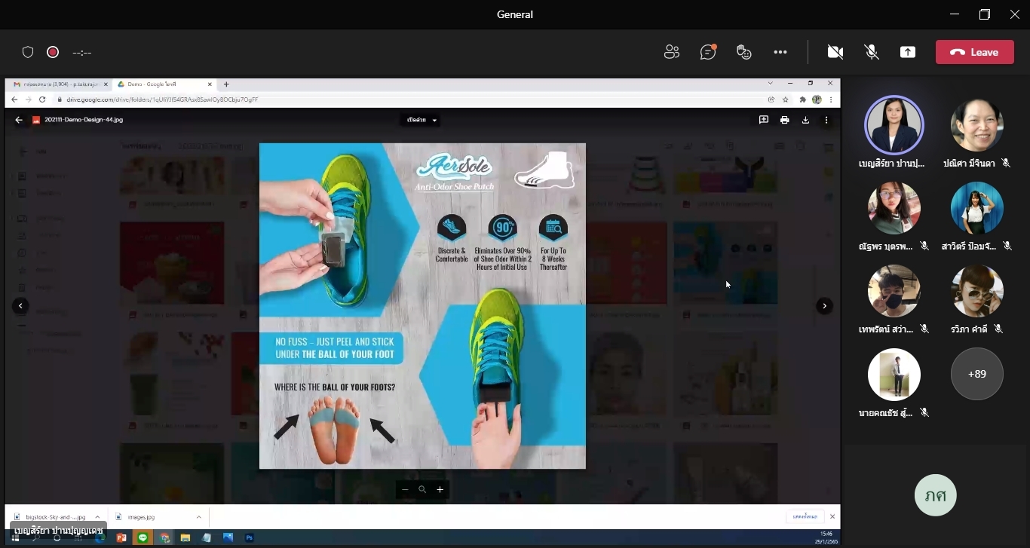Click the AerSole shoe patch preview image
Screen dimensions: 1030x548
(x=422, y=306)
